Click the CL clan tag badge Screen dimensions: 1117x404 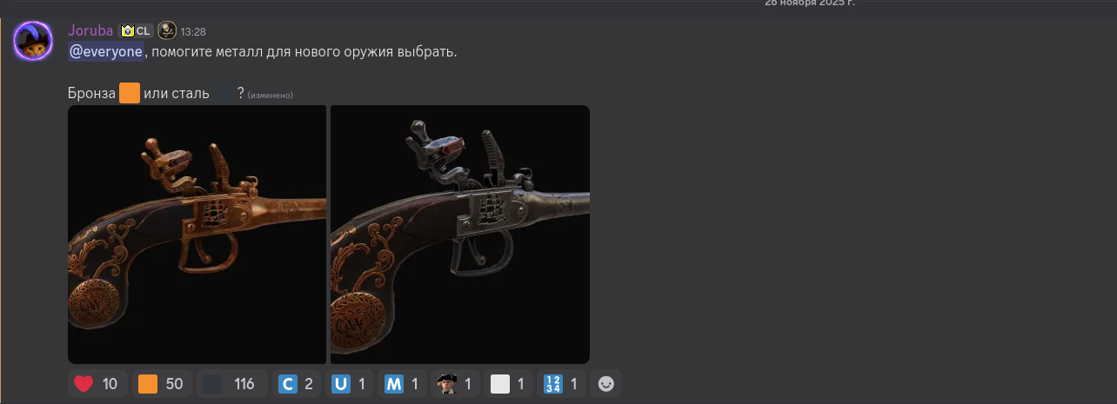(136, 31)
